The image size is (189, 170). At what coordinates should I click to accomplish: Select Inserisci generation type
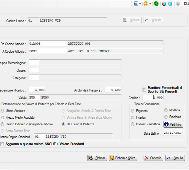tap(132, 117)
